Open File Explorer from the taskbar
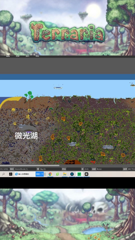This screenshot has width=135, height=240. (x=65, y=174)
